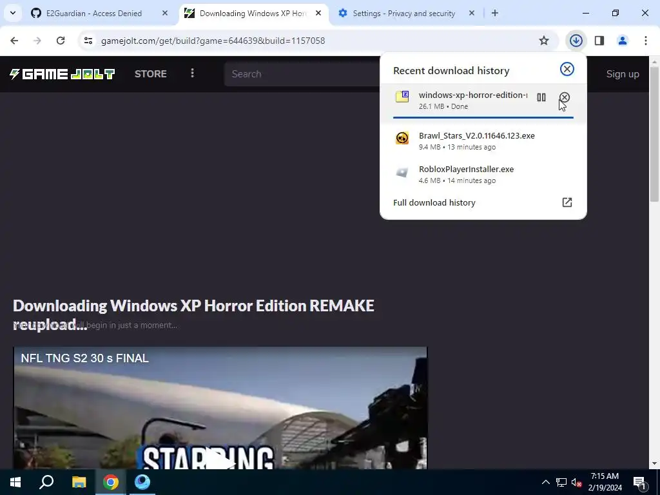Reload the current page
This screenshot has width=660, height=495.
61,41
